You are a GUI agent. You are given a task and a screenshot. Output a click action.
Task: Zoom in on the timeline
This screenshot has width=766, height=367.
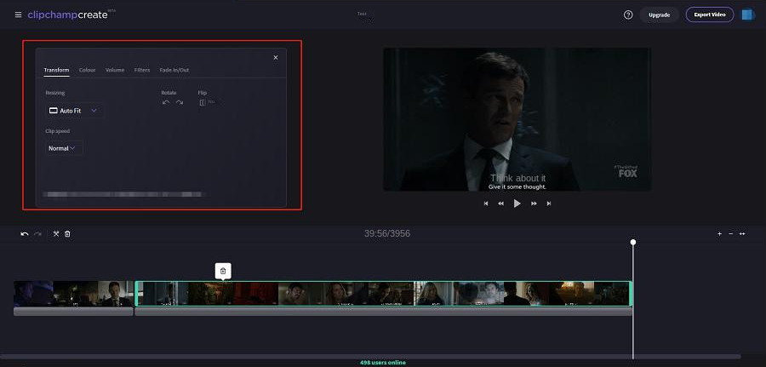click(719, 233)
